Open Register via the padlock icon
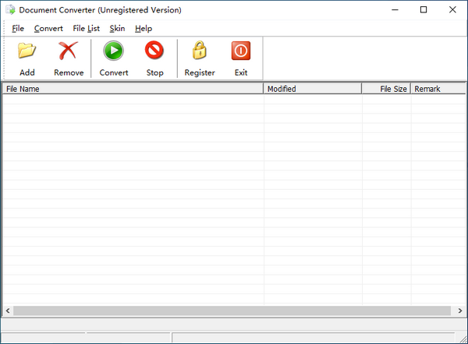 click(200, 51)
